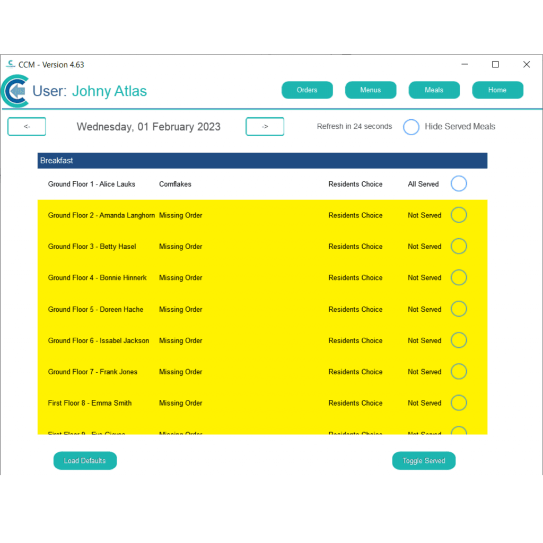This screenshot has height=543, width=543.
Task: Click the Load Defaults button
Action: 85,461
